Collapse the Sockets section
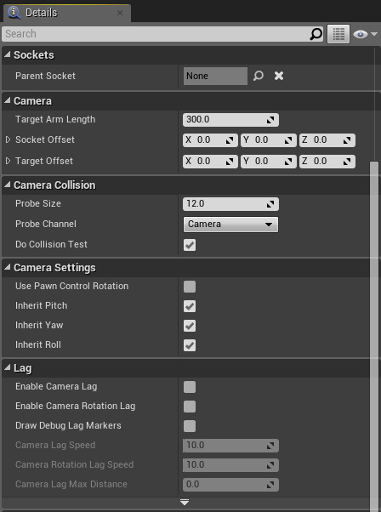The image size is (381, 512). [7, 54]
